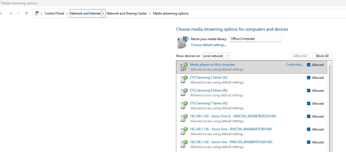346x152 pixels.
Task: Click the media library name text field
Action: coord(255,39)
